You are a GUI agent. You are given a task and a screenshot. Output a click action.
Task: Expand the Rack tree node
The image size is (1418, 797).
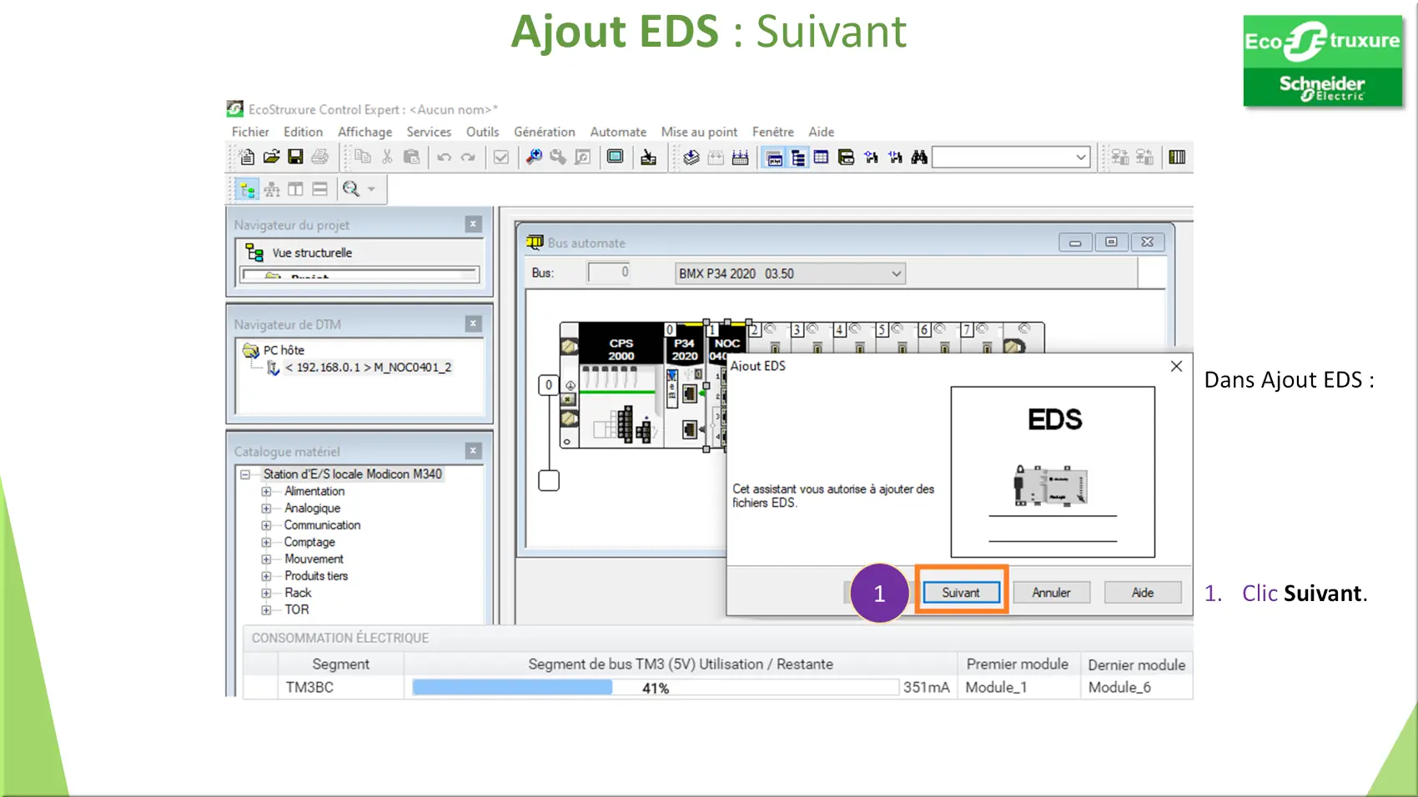(x=266, y=593)
